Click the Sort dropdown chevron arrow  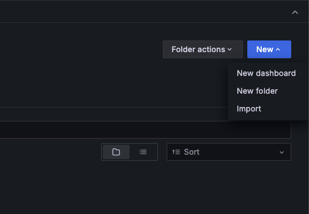coord(282,152)
